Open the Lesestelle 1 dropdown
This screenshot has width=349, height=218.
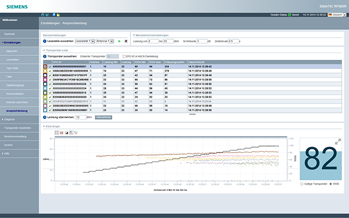85,41
